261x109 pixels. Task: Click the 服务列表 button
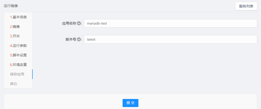click(246, 6)
